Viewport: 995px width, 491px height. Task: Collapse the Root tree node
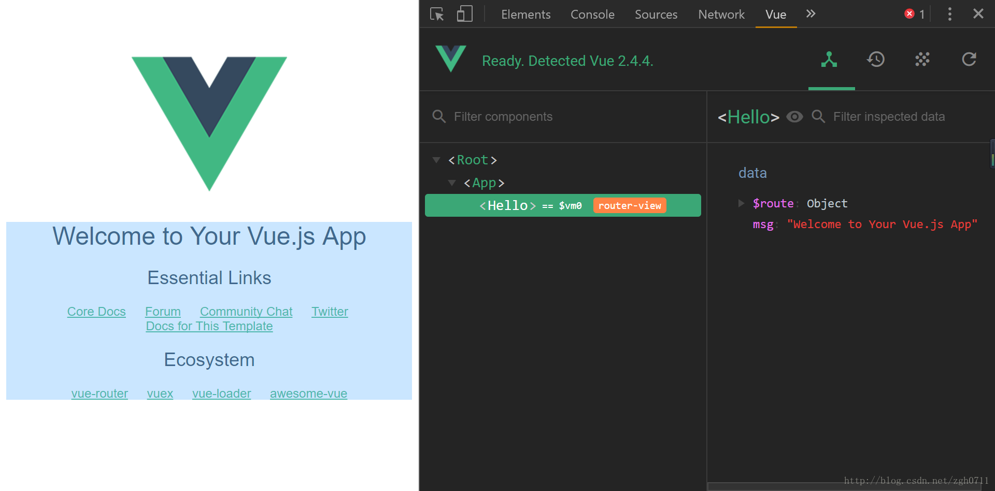[436, 160]
